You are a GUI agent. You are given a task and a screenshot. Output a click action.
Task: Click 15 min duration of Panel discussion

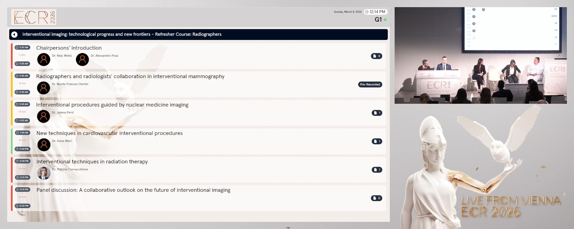pos(22,197)
